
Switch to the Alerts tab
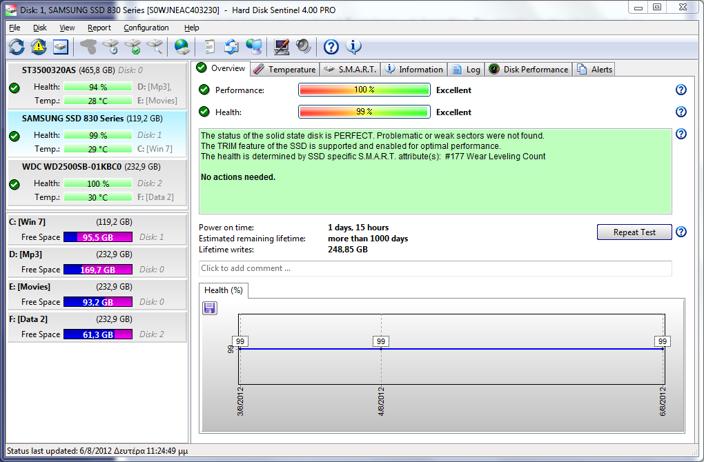click(594, 70)
